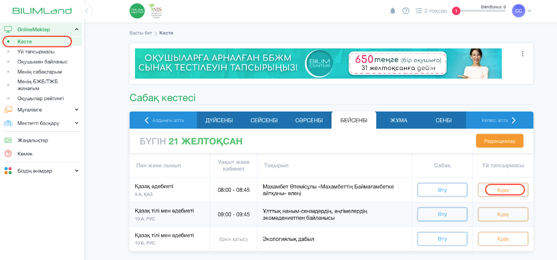This screenshot has width=557, height=260.
Task: Click the Тақырып column header
Action: tap(276, 165)
